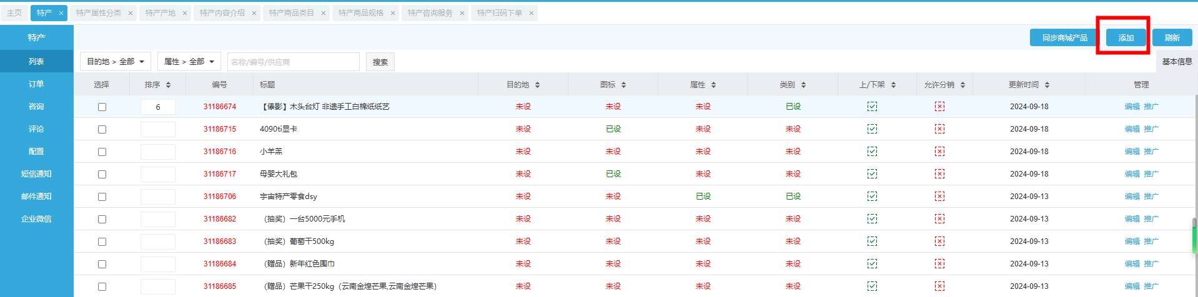Sort by 目的地 column arrows
This screenshot has width=1198, height=297.
coord(537,85)
